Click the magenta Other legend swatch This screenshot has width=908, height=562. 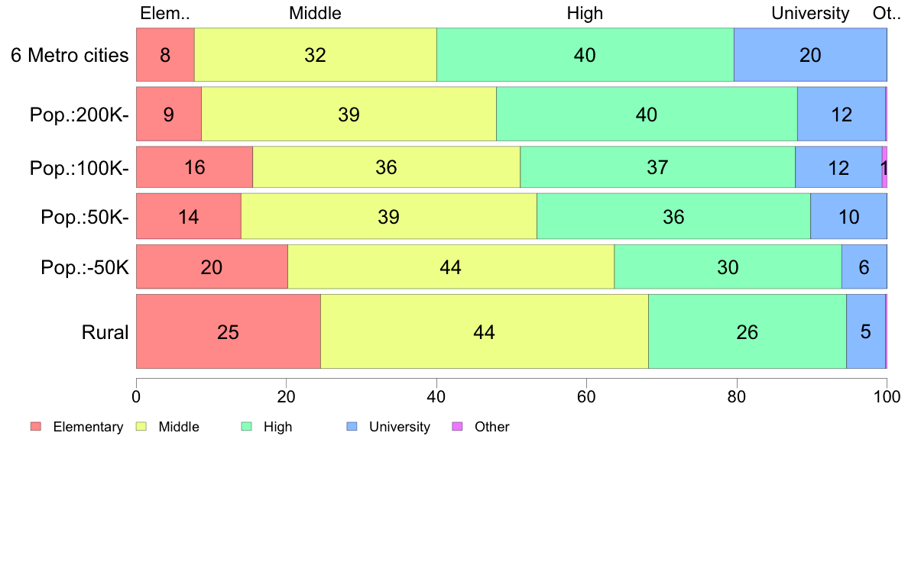(458, 427)
